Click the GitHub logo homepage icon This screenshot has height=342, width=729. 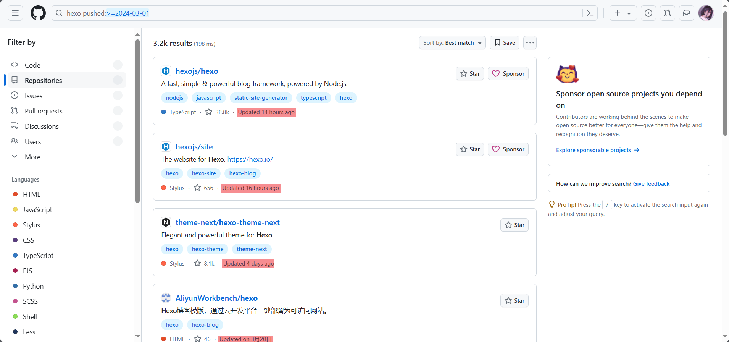pos(38,13)
